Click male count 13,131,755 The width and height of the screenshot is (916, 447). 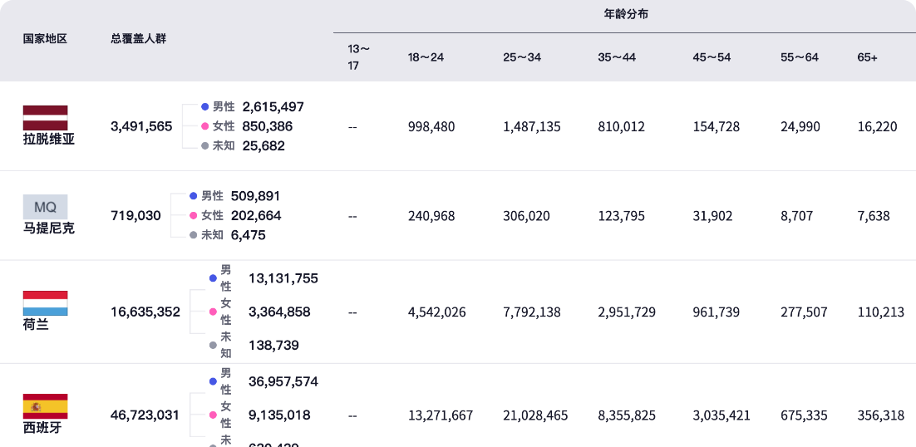pos(283,278)
